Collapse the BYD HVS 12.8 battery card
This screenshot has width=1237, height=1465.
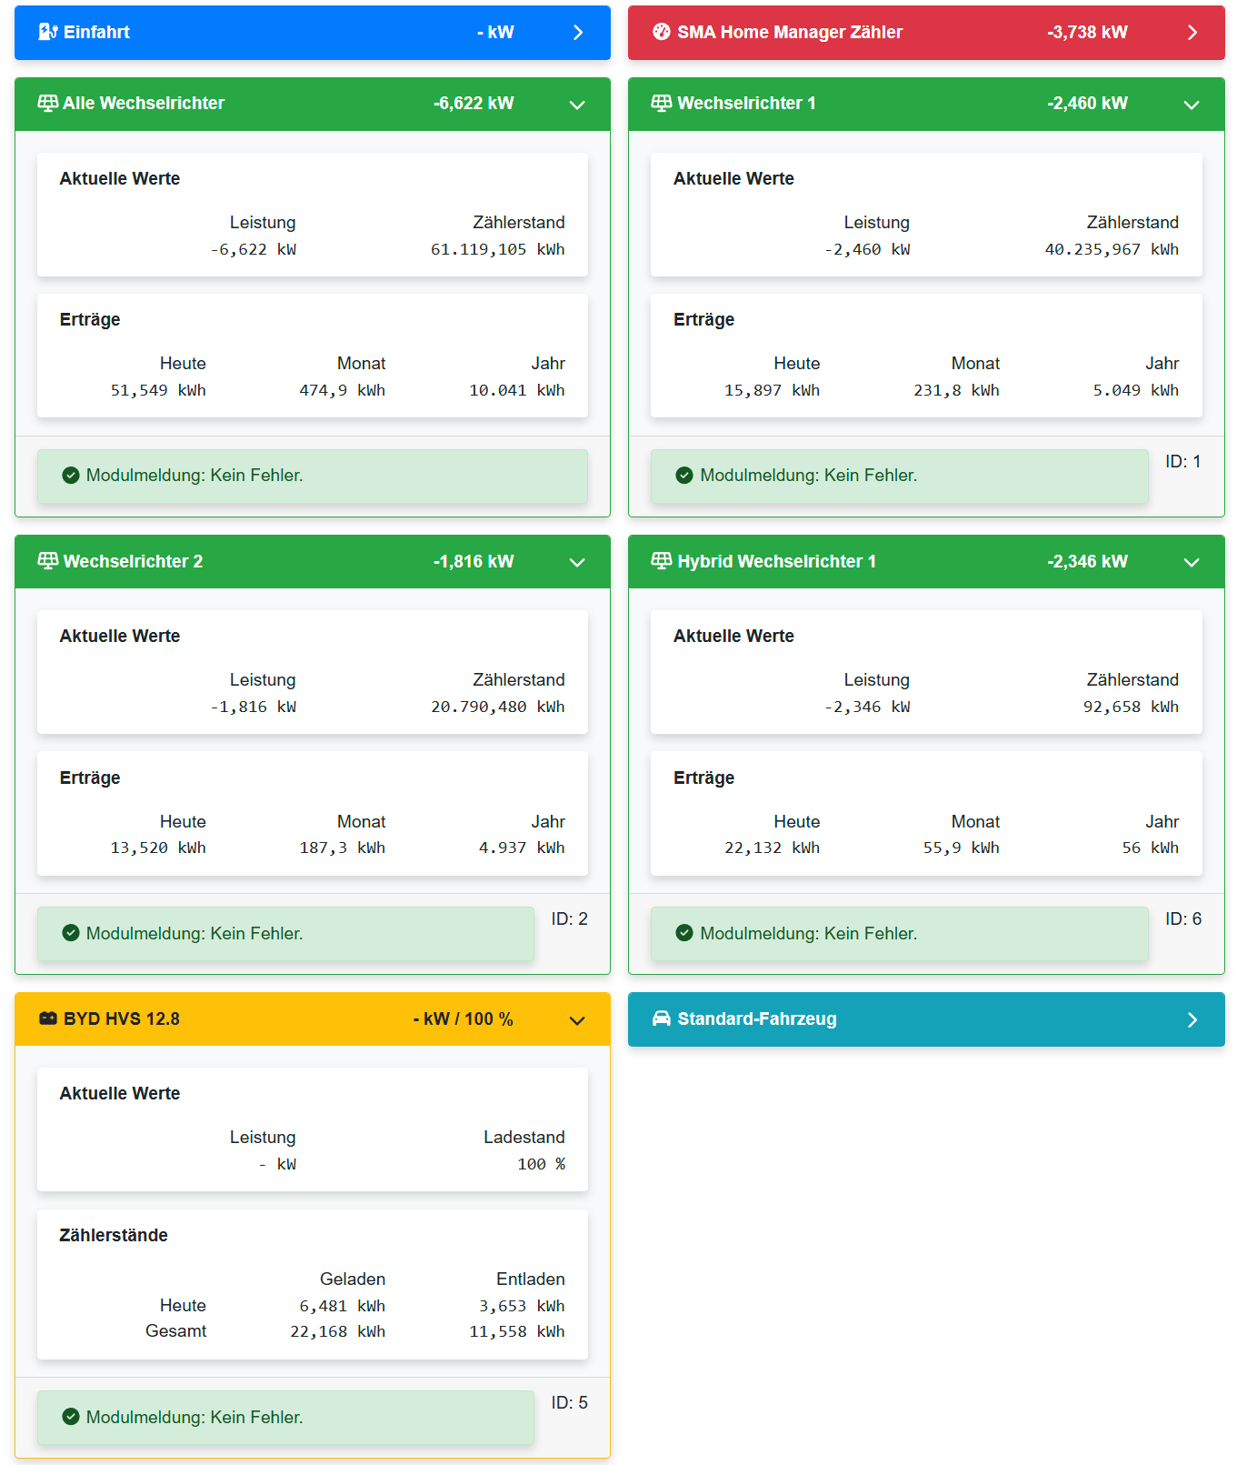[577, 1020]
